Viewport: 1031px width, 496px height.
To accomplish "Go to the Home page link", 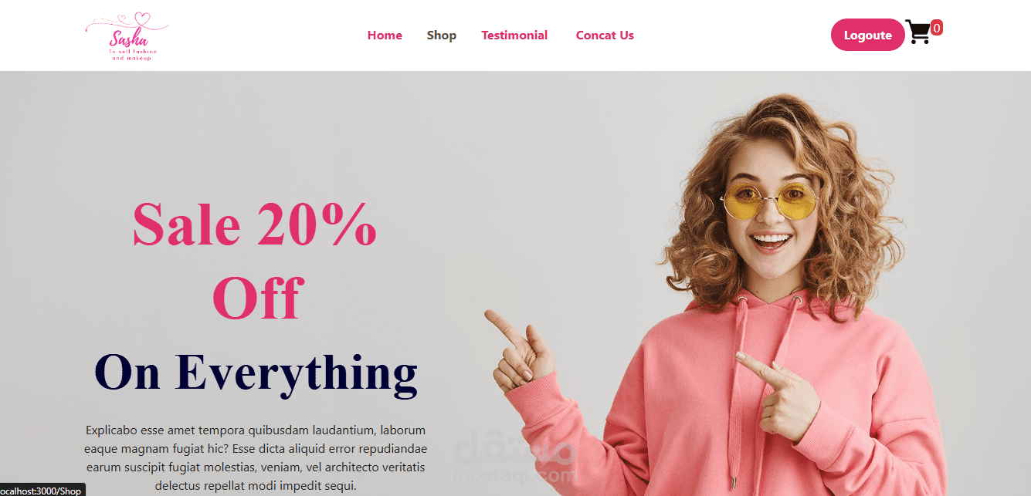I will click(385, 35).
